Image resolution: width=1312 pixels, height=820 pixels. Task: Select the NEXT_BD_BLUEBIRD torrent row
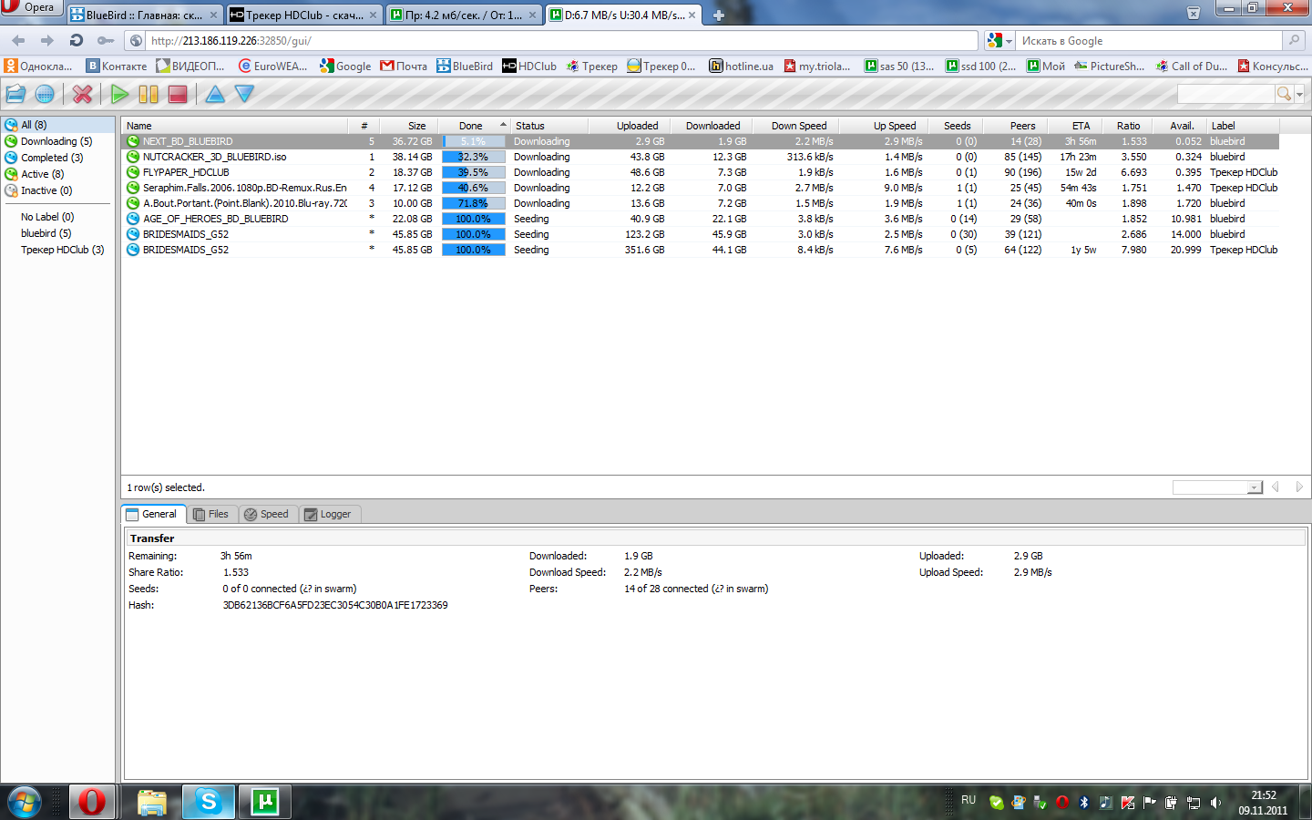tap(700, 141)
